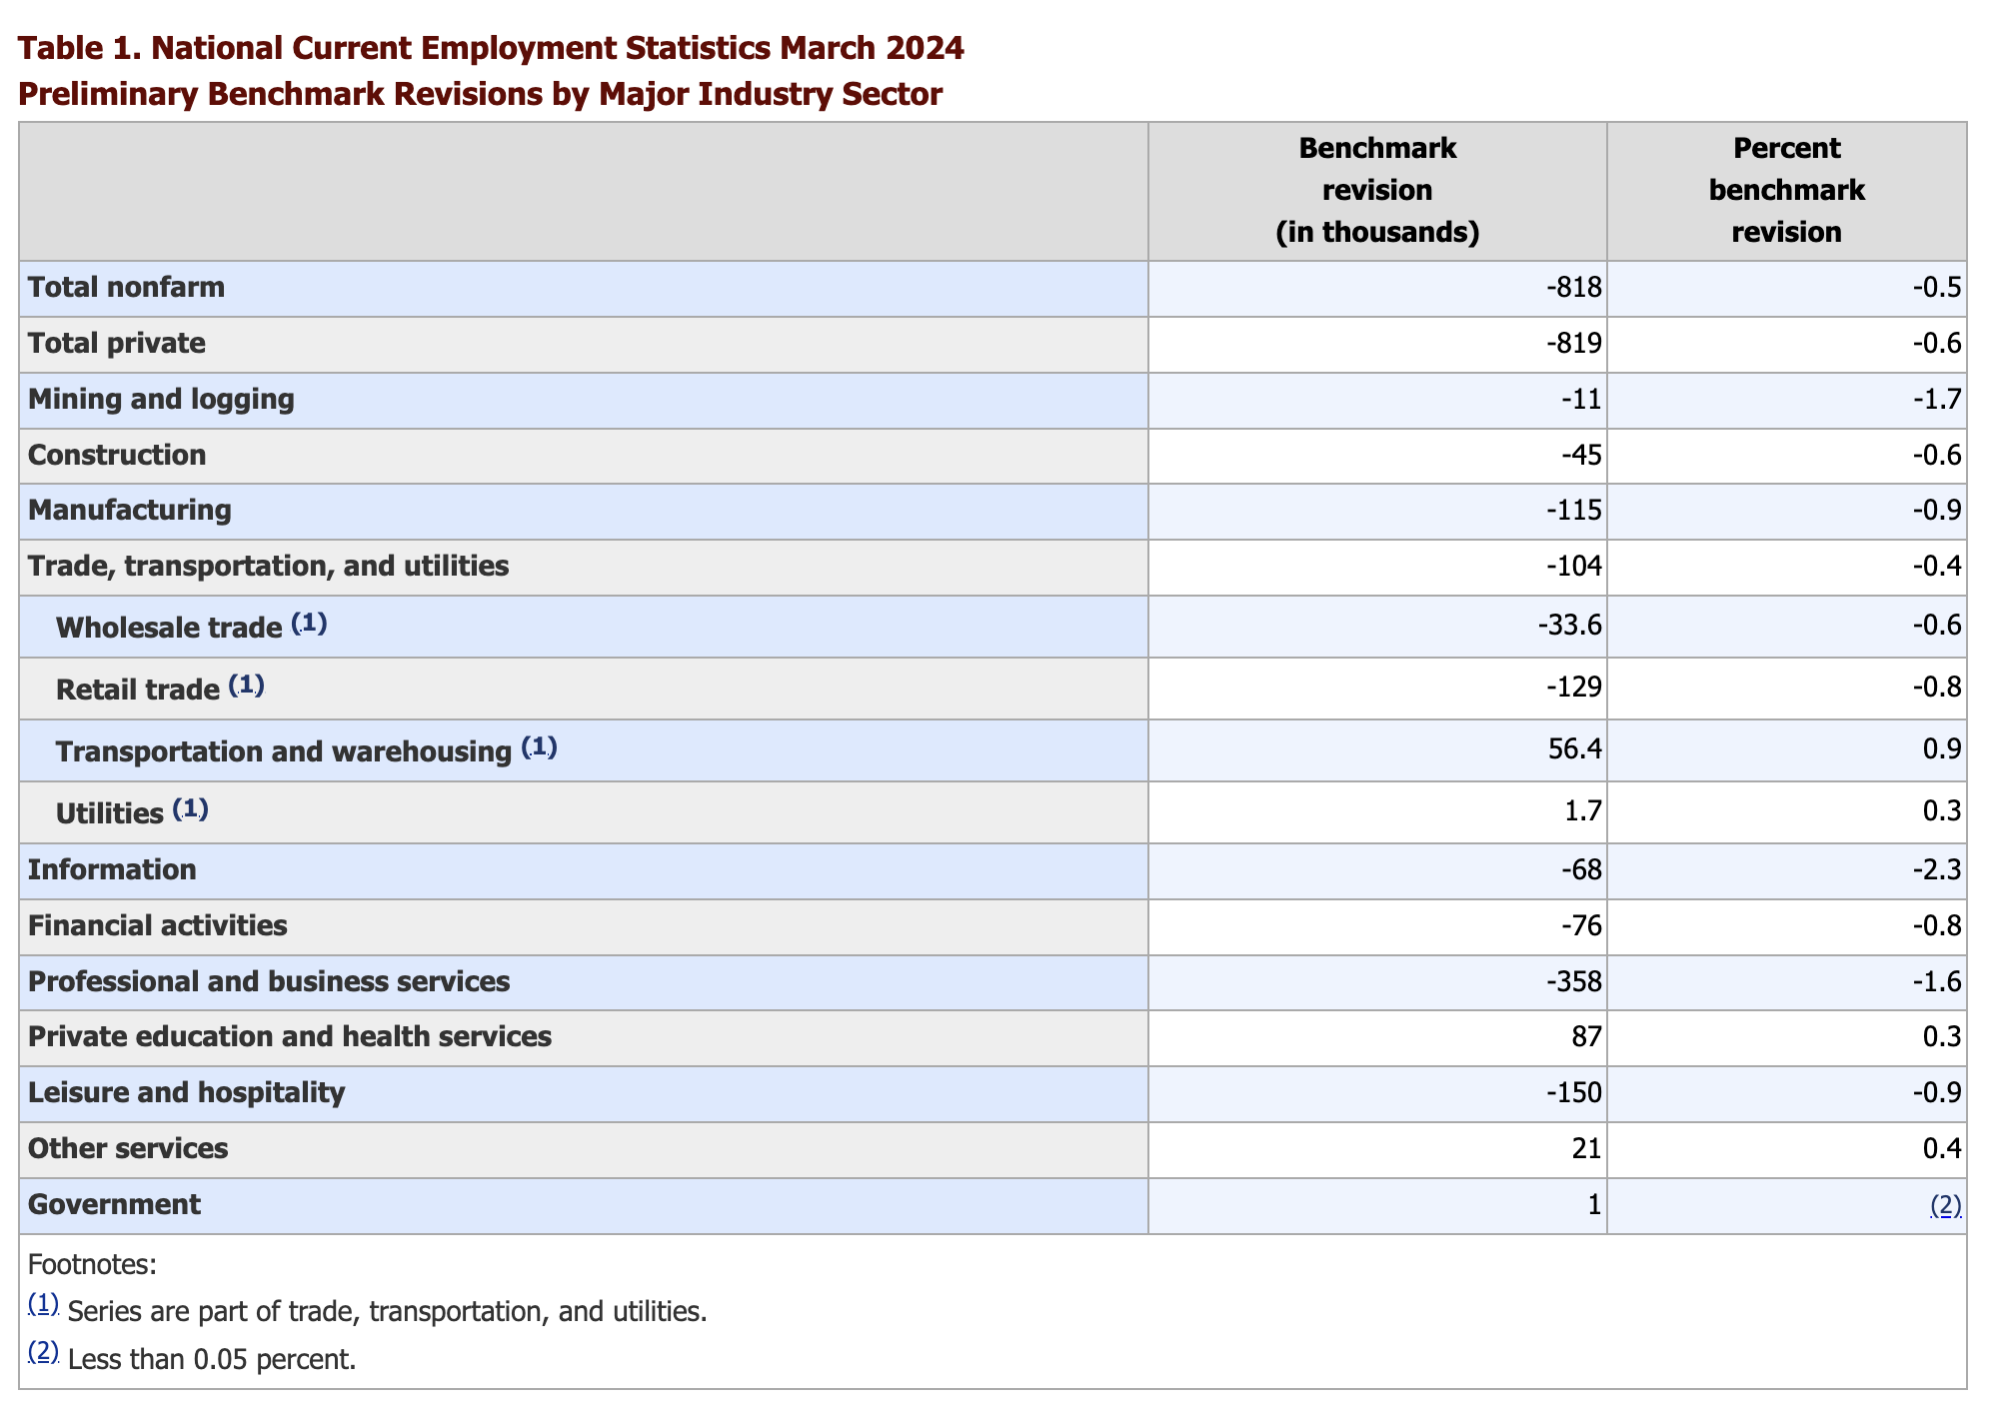Click the Mining and logging row label

pos(161,400)
